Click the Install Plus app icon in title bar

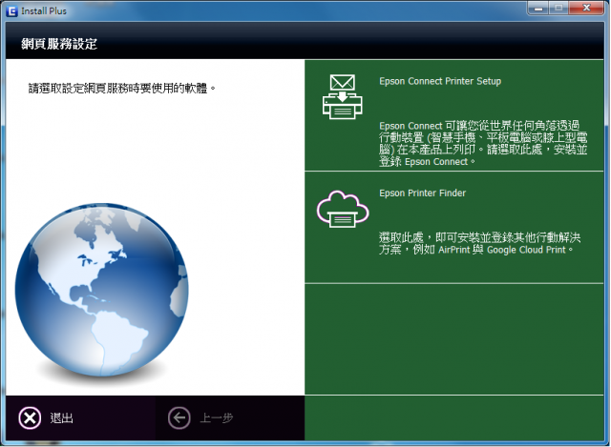pyautogui.click(x=12, y=10)
